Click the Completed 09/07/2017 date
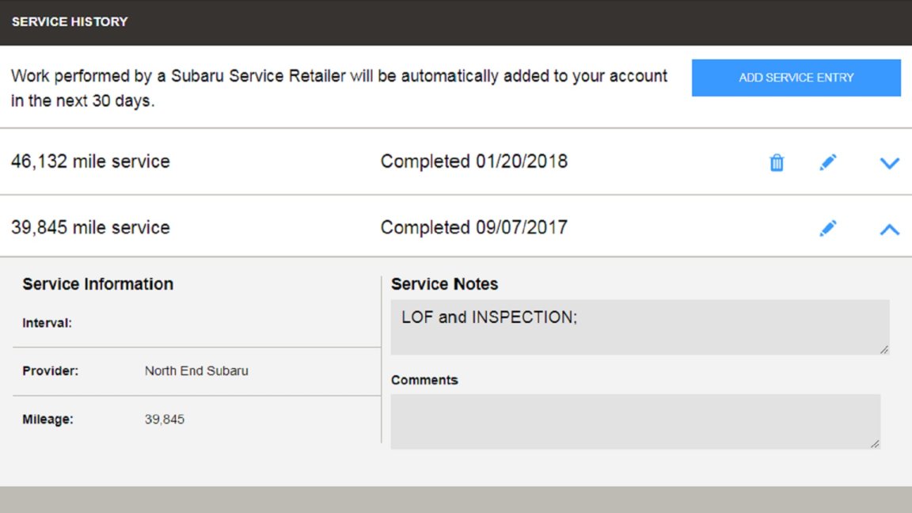 coord(473,228)
